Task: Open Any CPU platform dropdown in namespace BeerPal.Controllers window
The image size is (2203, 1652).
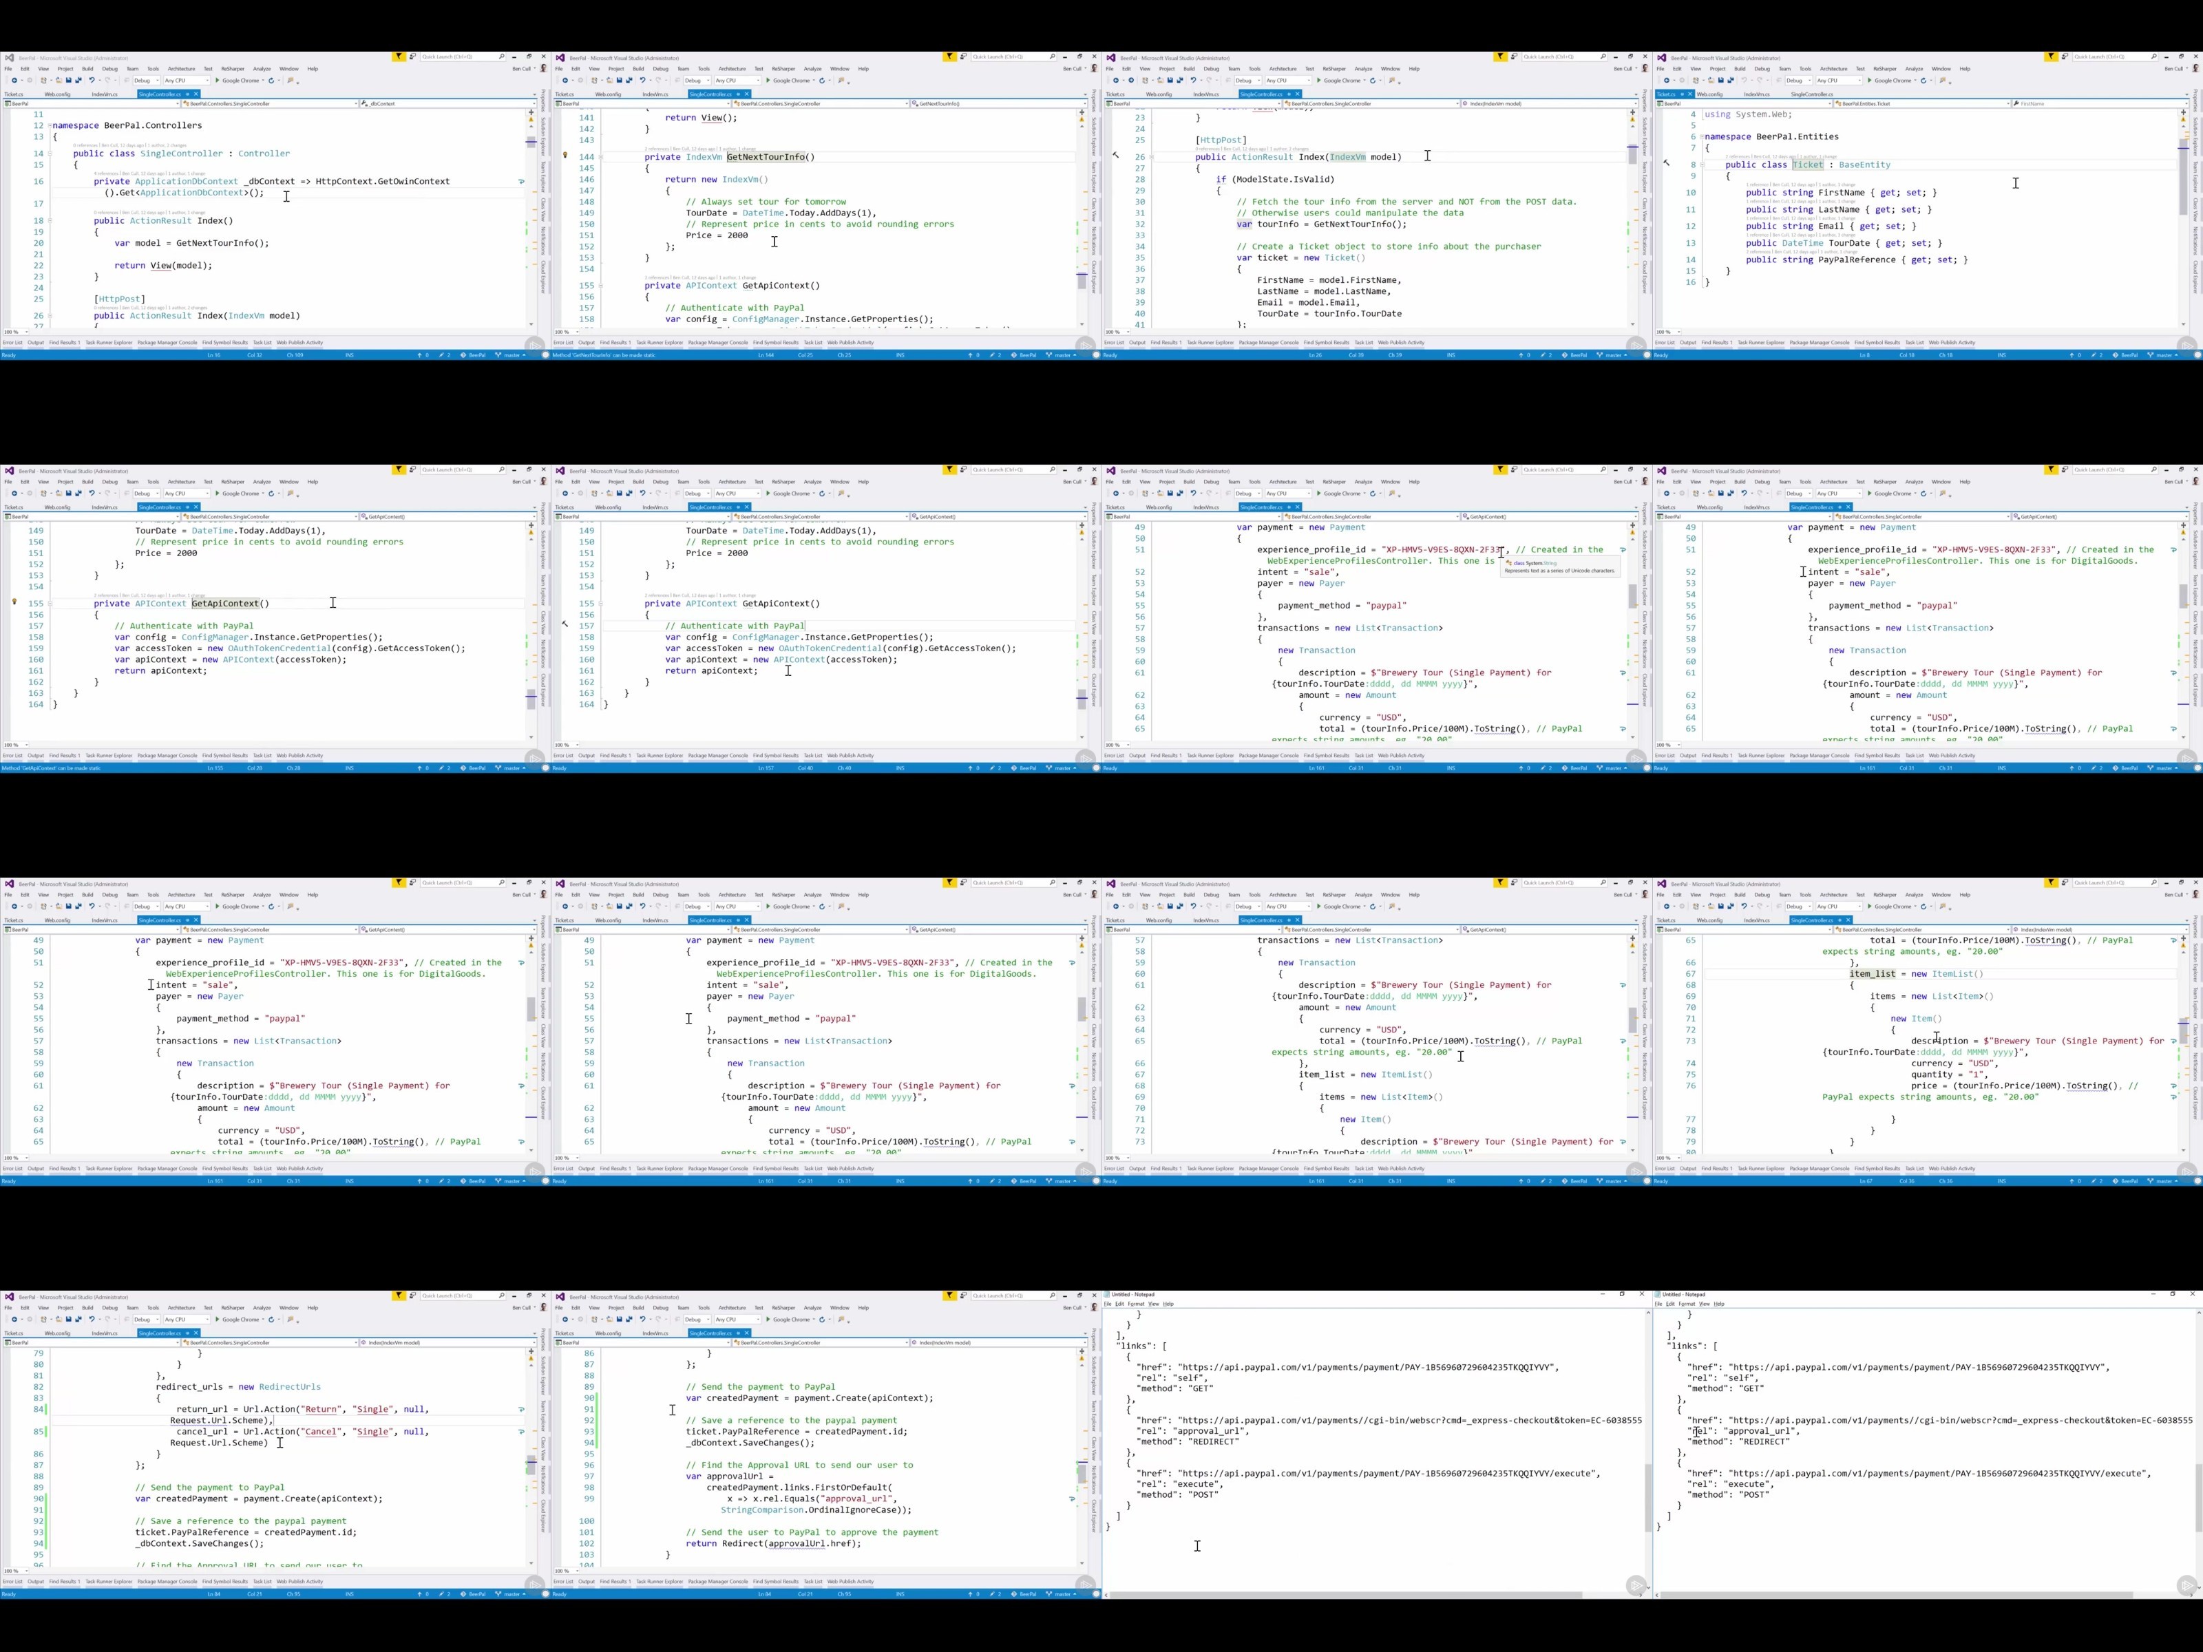Action: [187, 81]
